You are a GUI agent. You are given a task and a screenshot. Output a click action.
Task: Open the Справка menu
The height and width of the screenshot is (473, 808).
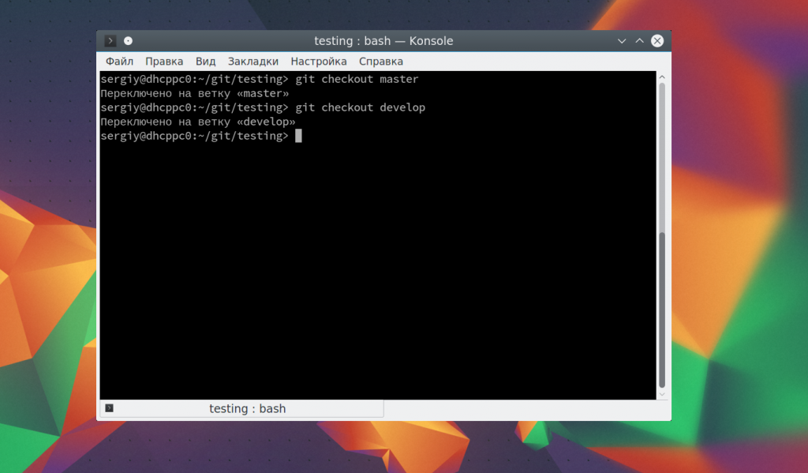point(381,62)
